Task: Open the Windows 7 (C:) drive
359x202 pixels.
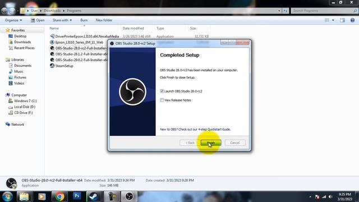Action: 25,101
